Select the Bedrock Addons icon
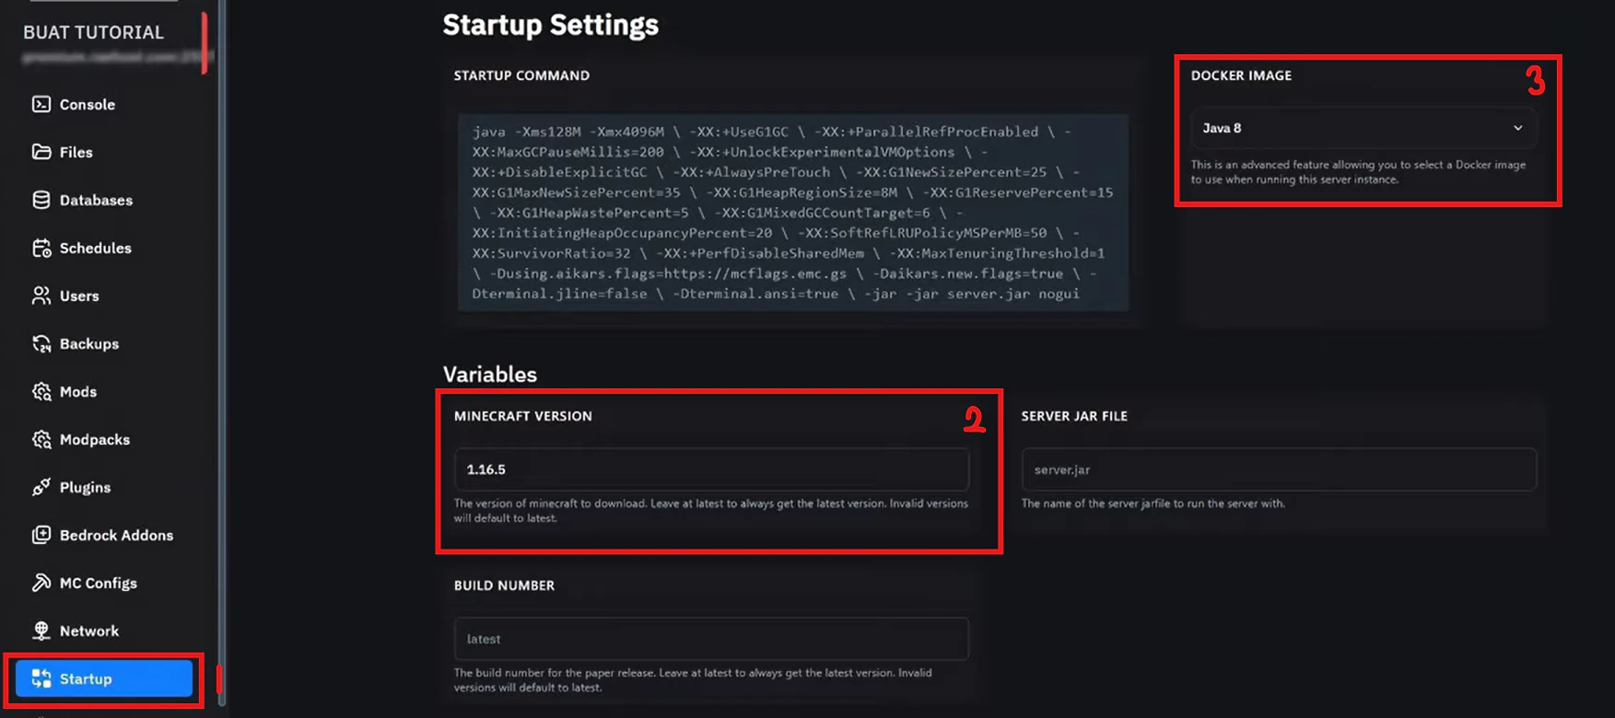The width and height of the screenshot is (1615, 718). (41, 535)
